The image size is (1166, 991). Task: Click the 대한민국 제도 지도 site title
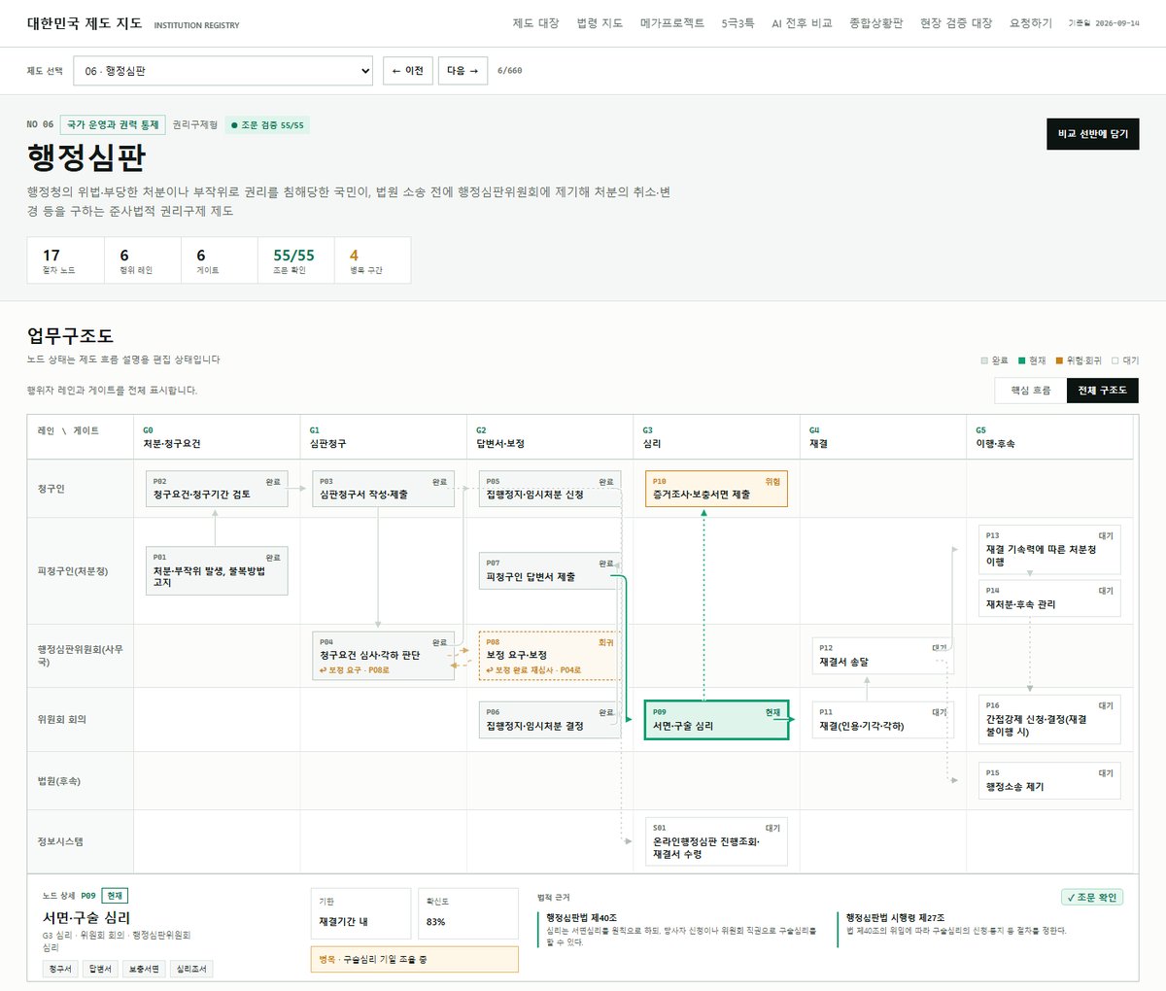point(85,23)
